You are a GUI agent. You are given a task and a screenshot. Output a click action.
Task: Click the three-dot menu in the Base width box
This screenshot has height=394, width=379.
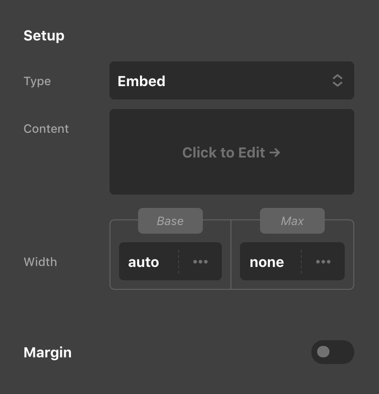[200, 261]
